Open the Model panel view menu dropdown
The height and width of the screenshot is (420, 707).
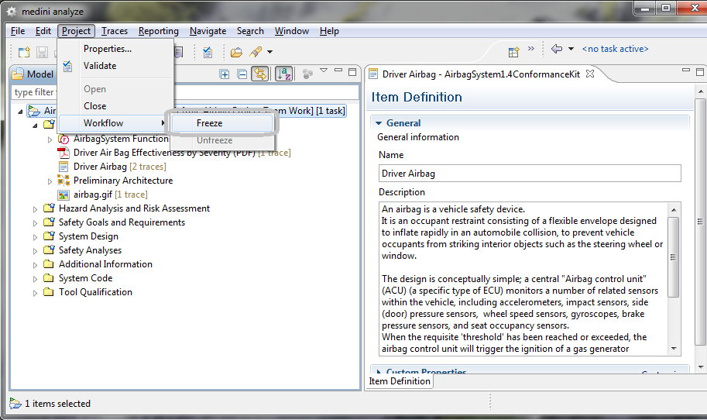pyautogui.click(x=324, y=71)
